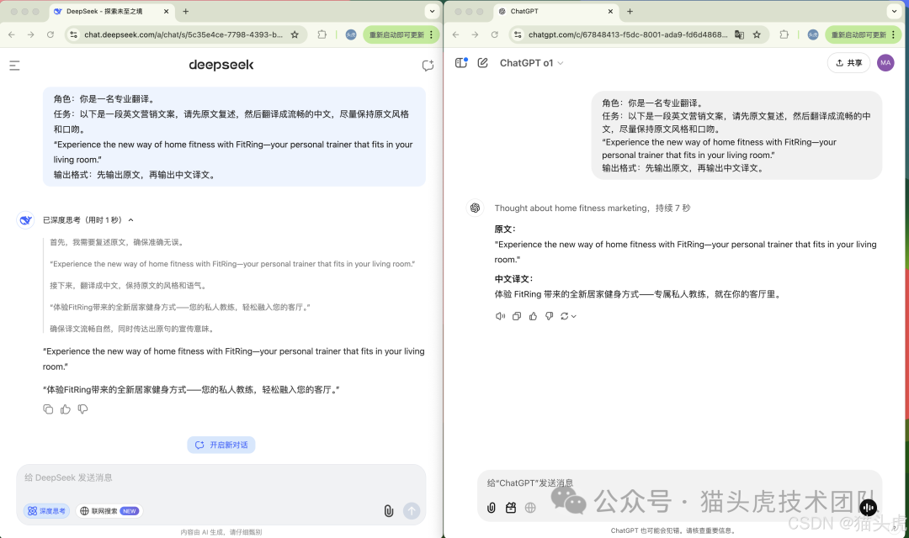Open ChatGPT tools icon beside paperclip

[511, 508]
